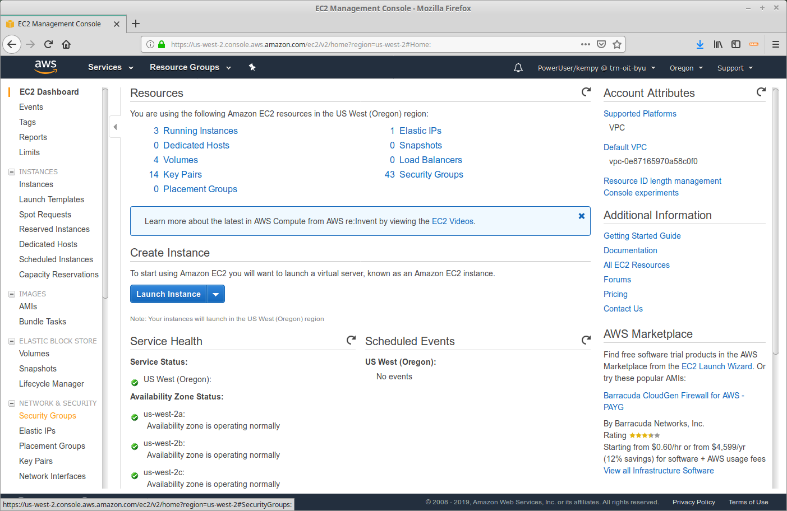Open a new browser tab
Viewport: 787px width, 511px height.
pos(136,24)
